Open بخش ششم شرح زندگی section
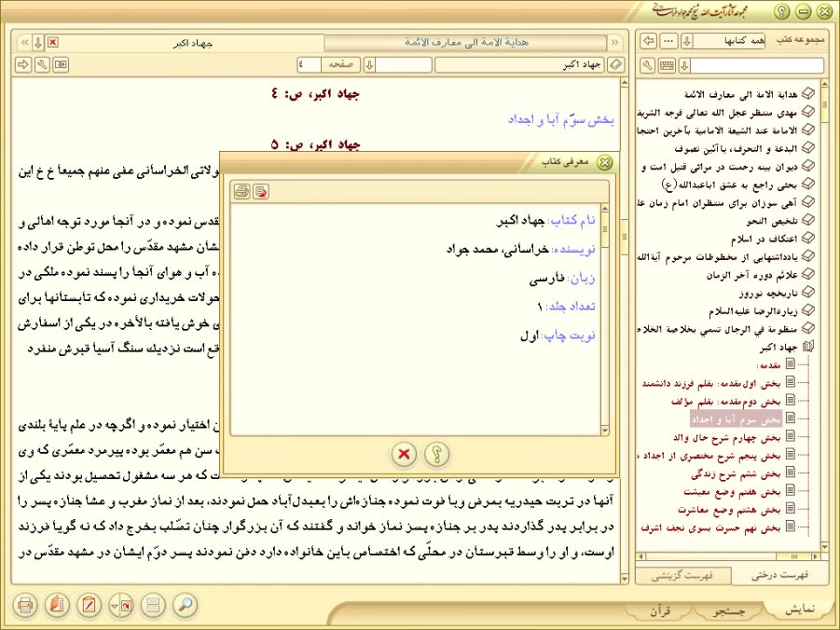The width and height of the screenshot is (840, 630). 736,474
